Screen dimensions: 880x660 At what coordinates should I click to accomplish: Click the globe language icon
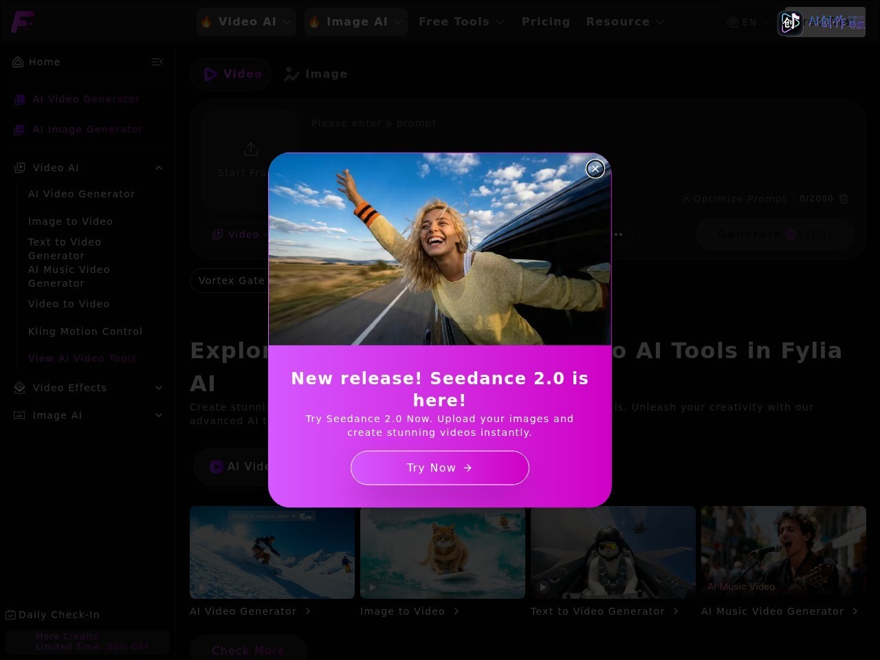click(733, 22)
